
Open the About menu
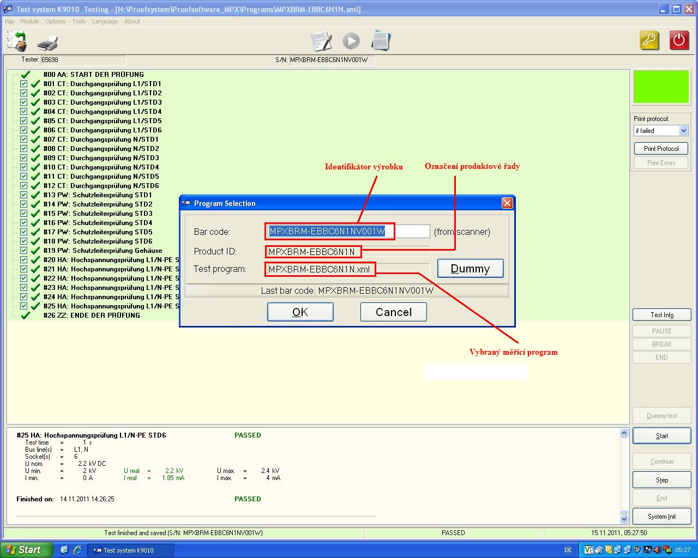(132, 22)
